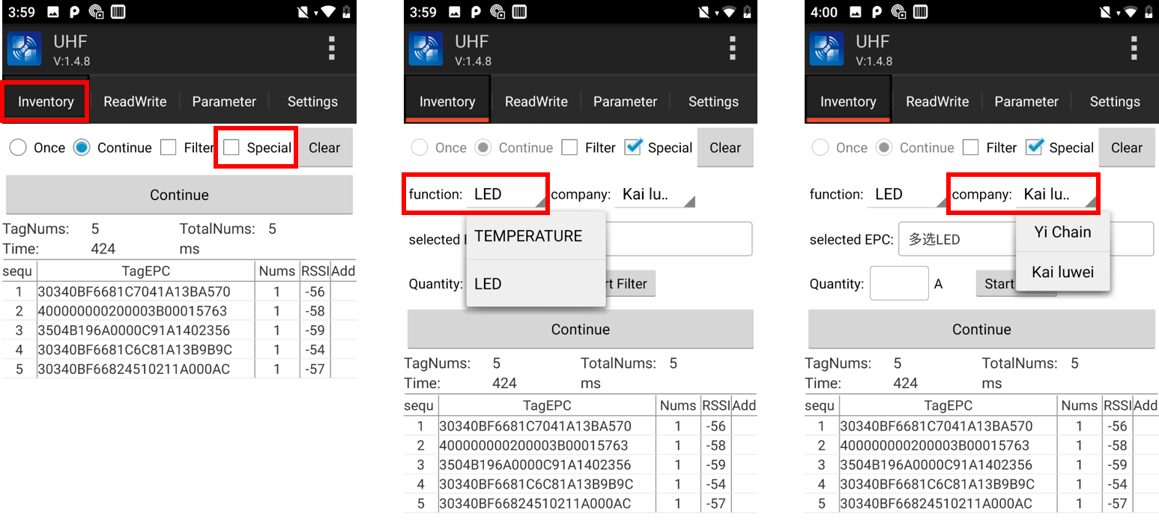The image size is (1159, 520).
Task: Enable the unchecked Special checkbox
Action: [x=232, y=148]
